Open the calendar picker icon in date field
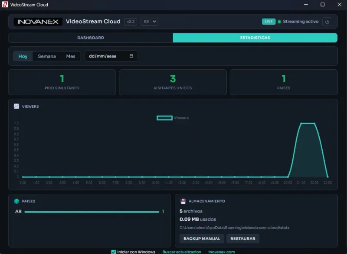The image size is (347, 254). coord(131,56)
